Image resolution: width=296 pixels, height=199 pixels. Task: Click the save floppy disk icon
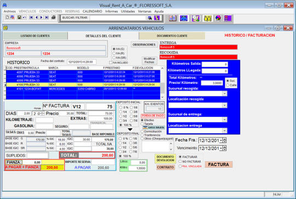[x=19, y=18]
